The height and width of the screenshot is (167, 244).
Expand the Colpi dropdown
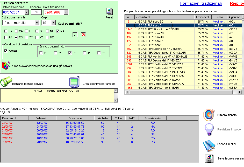[54, 23]
